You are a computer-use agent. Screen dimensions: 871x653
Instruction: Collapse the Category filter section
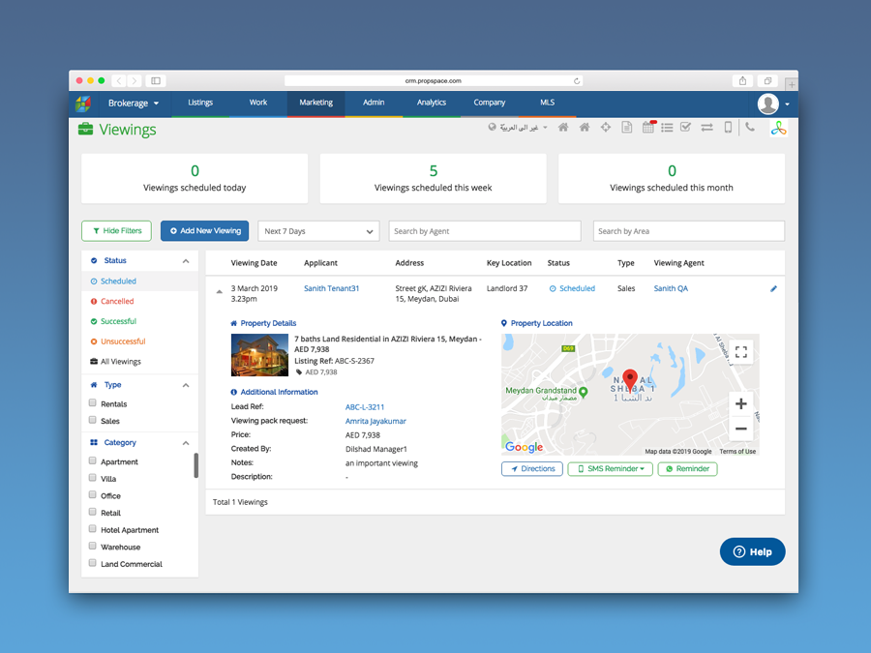(x=186, y=443)
